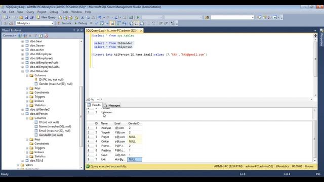Close the SQLQuery1.sql tab

pos(141,30)
